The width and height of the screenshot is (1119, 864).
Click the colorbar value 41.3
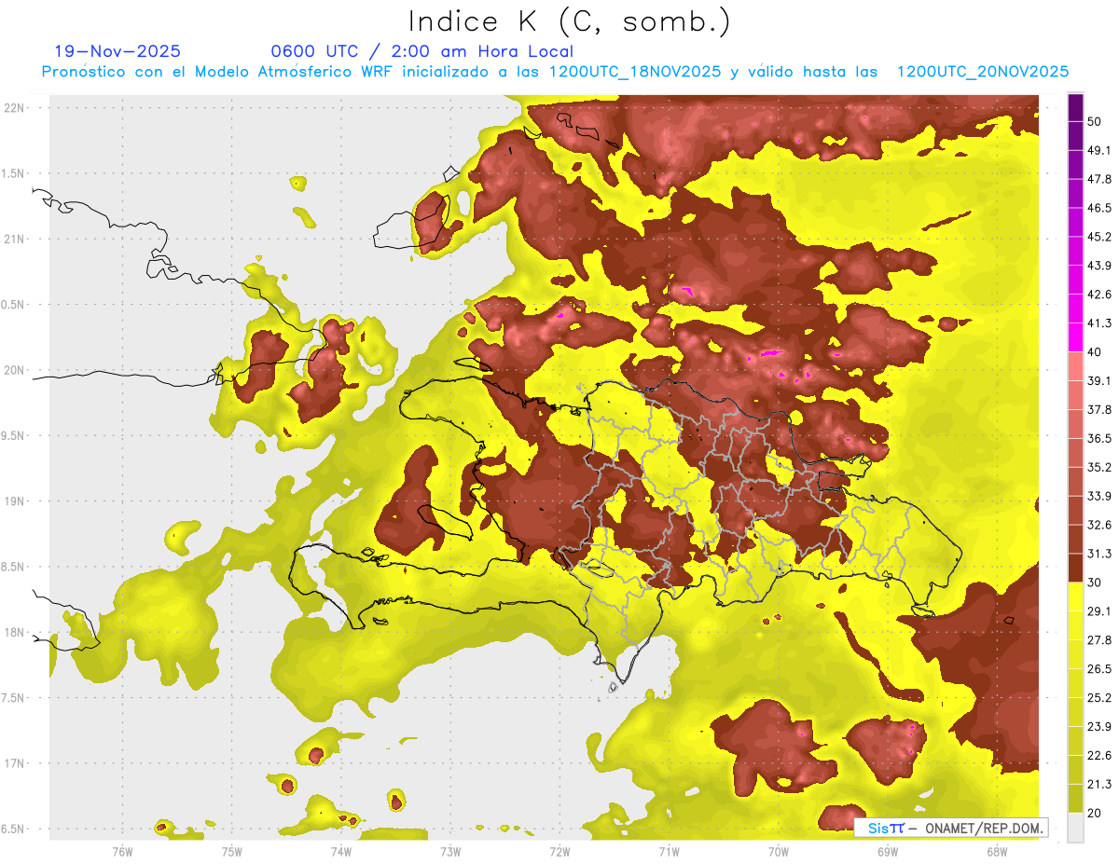pos(1099,323)
